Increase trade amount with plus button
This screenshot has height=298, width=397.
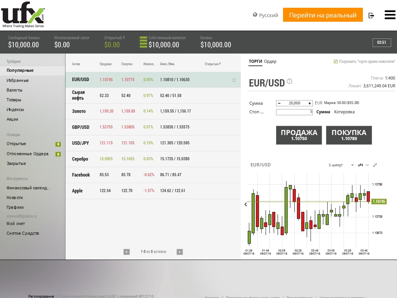tap(309, 103)
